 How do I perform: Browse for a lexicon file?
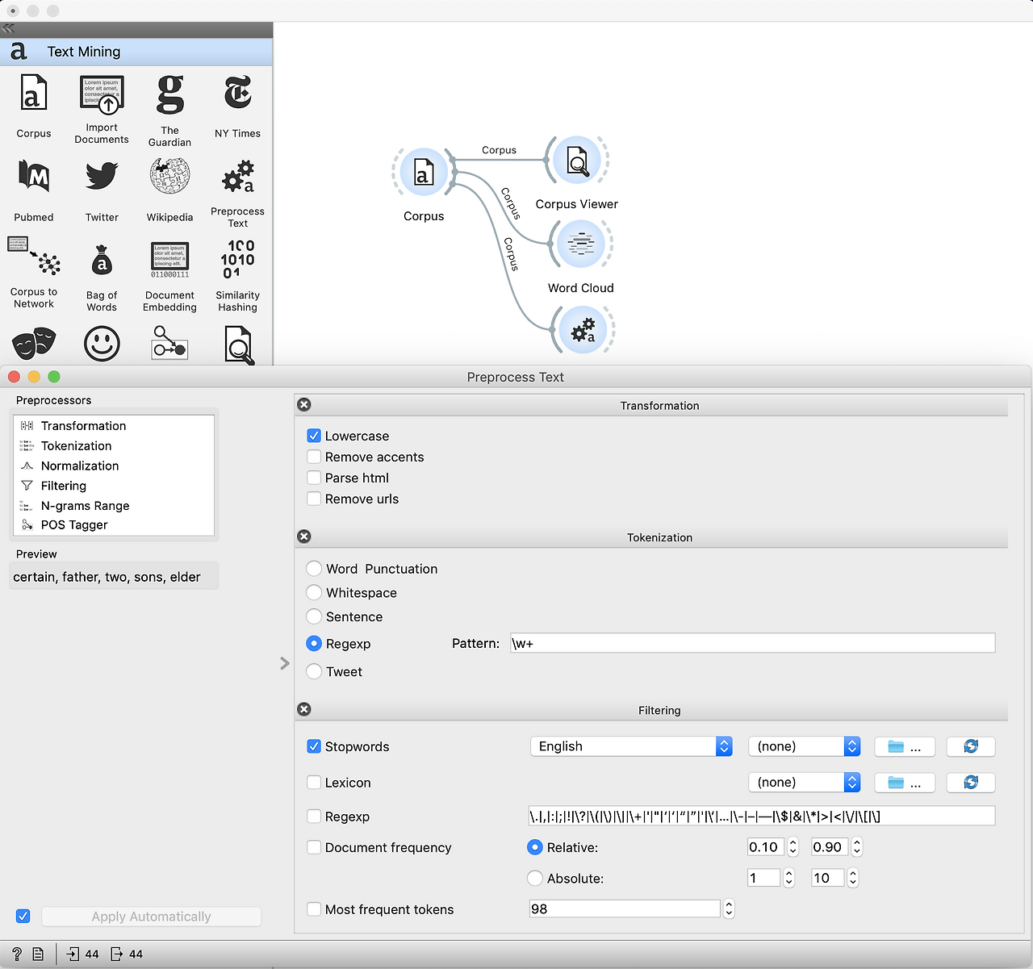905,782
